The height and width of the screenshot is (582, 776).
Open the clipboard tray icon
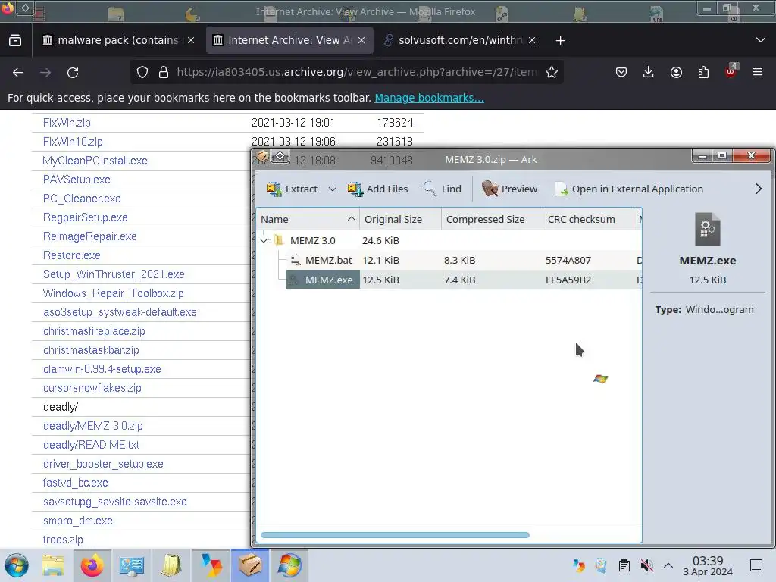pos(624,565)
